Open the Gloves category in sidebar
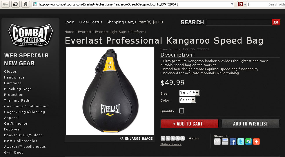 (10, 72)
